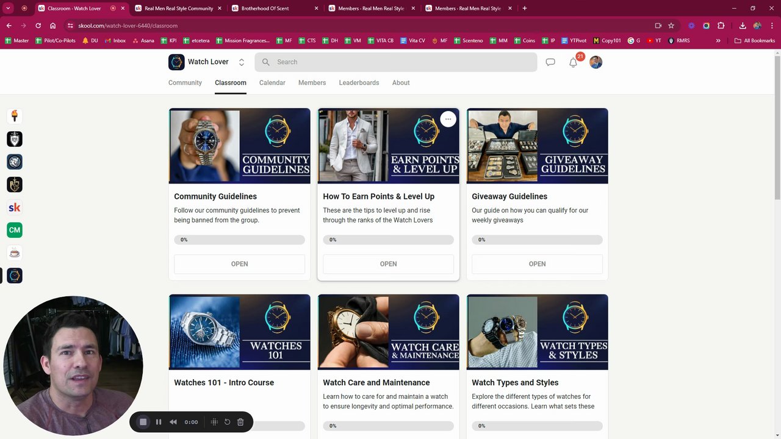Image resolution: width=781 pixels, height=439 pixels.
Task: Open the Mission Fragrances bookmark
Action: [242, 41]
